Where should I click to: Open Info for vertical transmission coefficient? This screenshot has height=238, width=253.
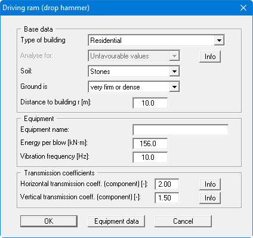click(210, 198)
